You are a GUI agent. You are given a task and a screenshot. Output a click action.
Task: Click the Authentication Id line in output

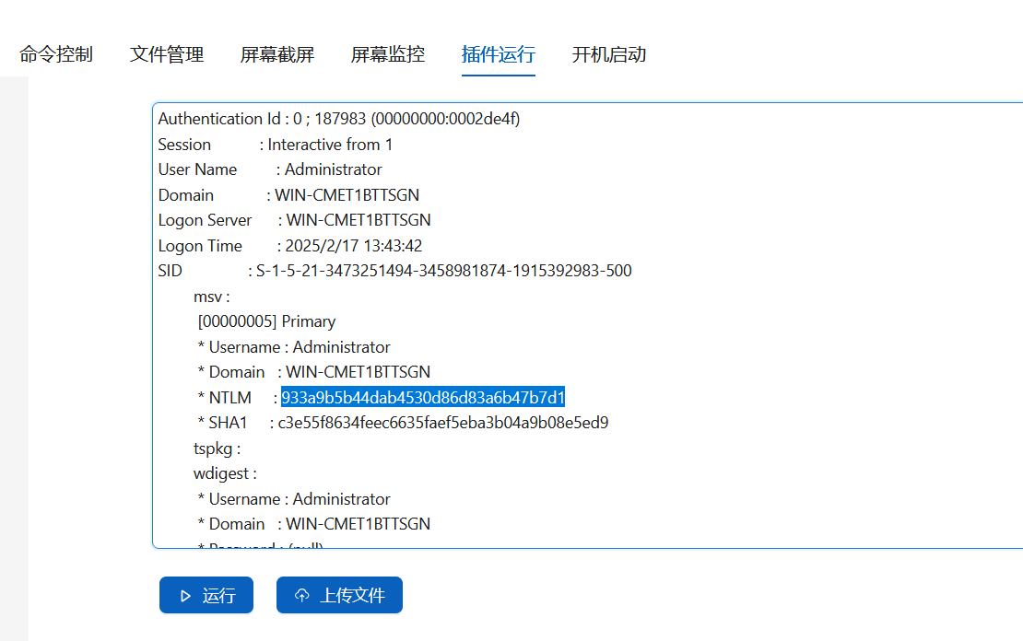338,119
